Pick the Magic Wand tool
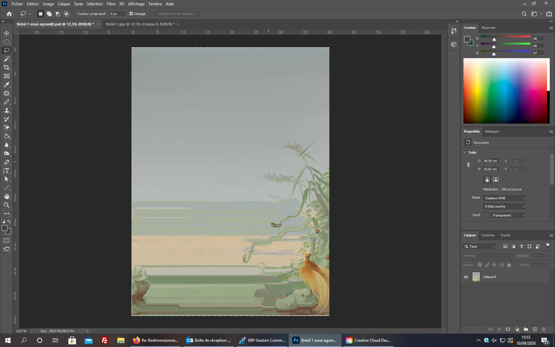 click(x=7, y=59)
